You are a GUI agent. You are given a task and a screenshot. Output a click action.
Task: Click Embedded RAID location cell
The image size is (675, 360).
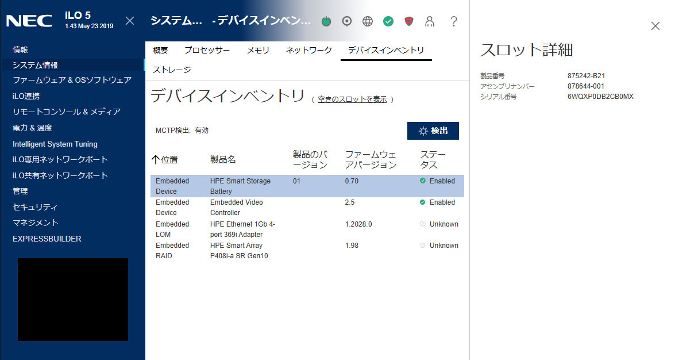tap(172, 251)
